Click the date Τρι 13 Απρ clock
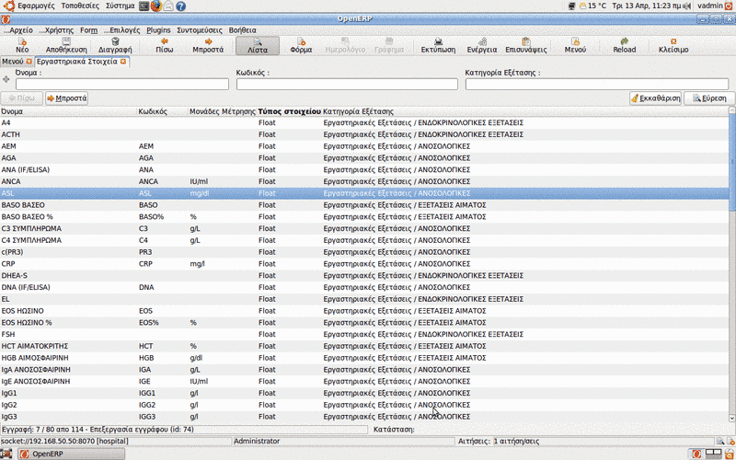Viewport: 736px width, 460px height. (x=647, y=6)
